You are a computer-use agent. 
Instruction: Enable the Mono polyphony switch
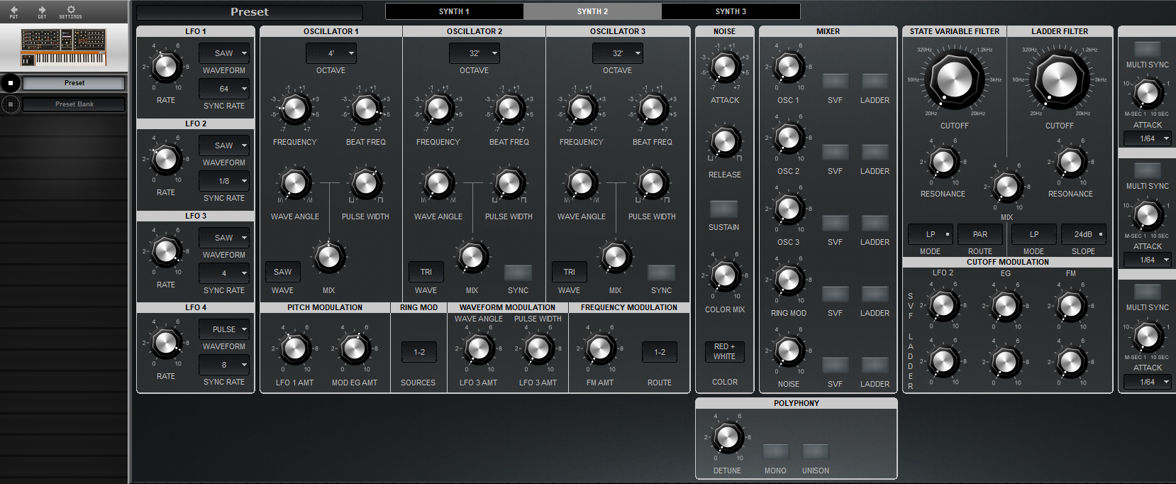775,451
